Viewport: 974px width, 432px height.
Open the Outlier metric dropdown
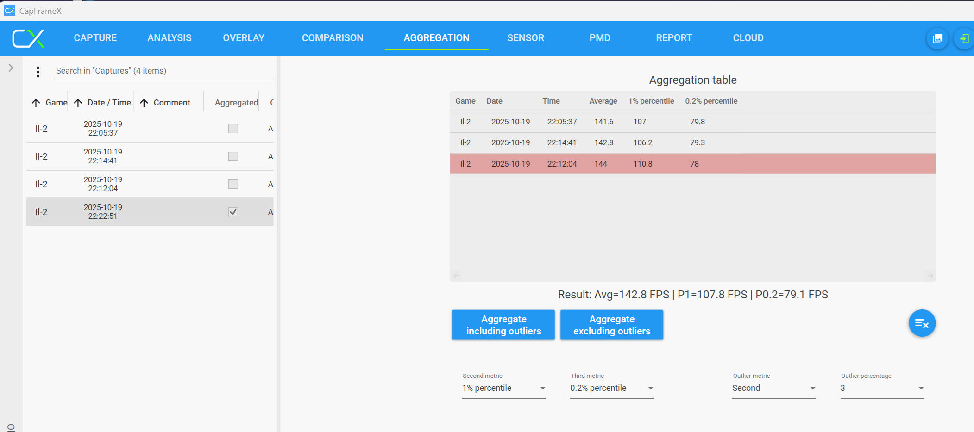(773, 388)
